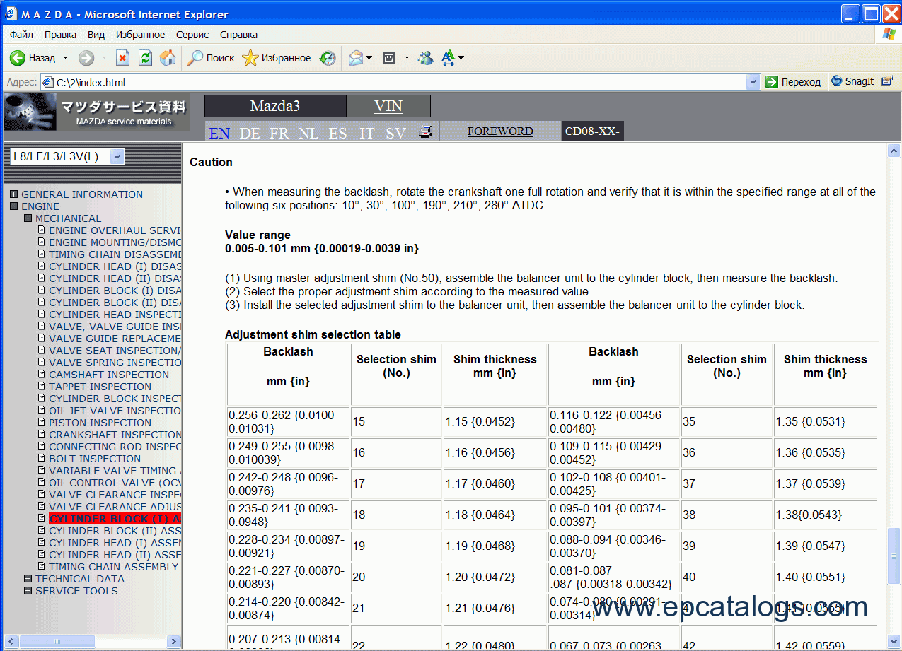Click the Edit with Word icon

(x=389, y=58)
